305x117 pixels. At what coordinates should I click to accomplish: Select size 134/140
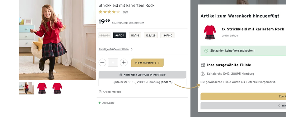[x=167, y=35]
